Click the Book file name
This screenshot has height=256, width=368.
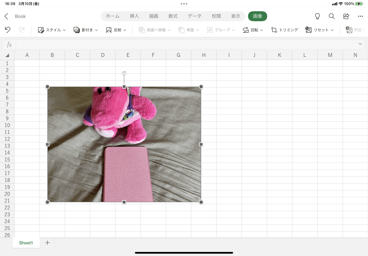tap(20, 17)
